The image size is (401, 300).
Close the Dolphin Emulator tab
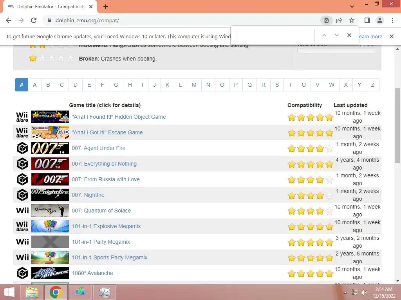(91, 7)
